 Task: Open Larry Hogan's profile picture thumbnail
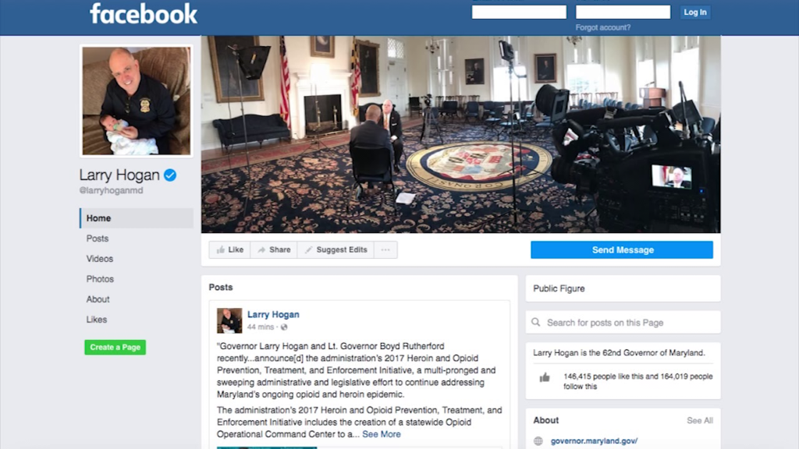(x=229, y=320)
